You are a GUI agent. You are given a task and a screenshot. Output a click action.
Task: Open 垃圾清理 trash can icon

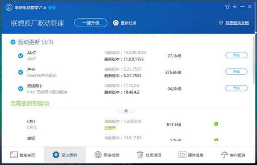point(140,155)
